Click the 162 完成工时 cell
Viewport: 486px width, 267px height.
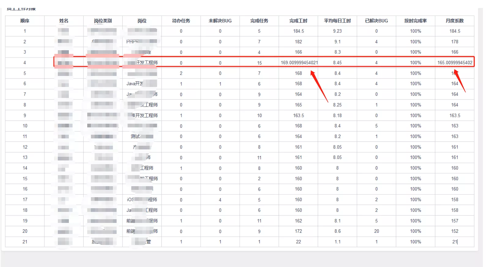coord(298,221)
